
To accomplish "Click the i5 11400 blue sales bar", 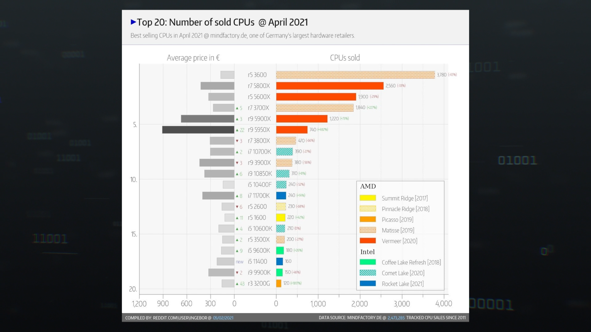I will coord(280,261).
